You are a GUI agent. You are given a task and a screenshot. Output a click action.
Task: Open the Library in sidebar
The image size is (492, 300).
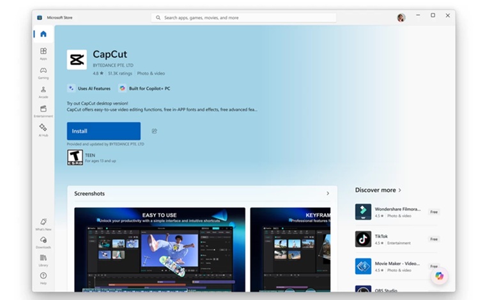coord(43,260)
